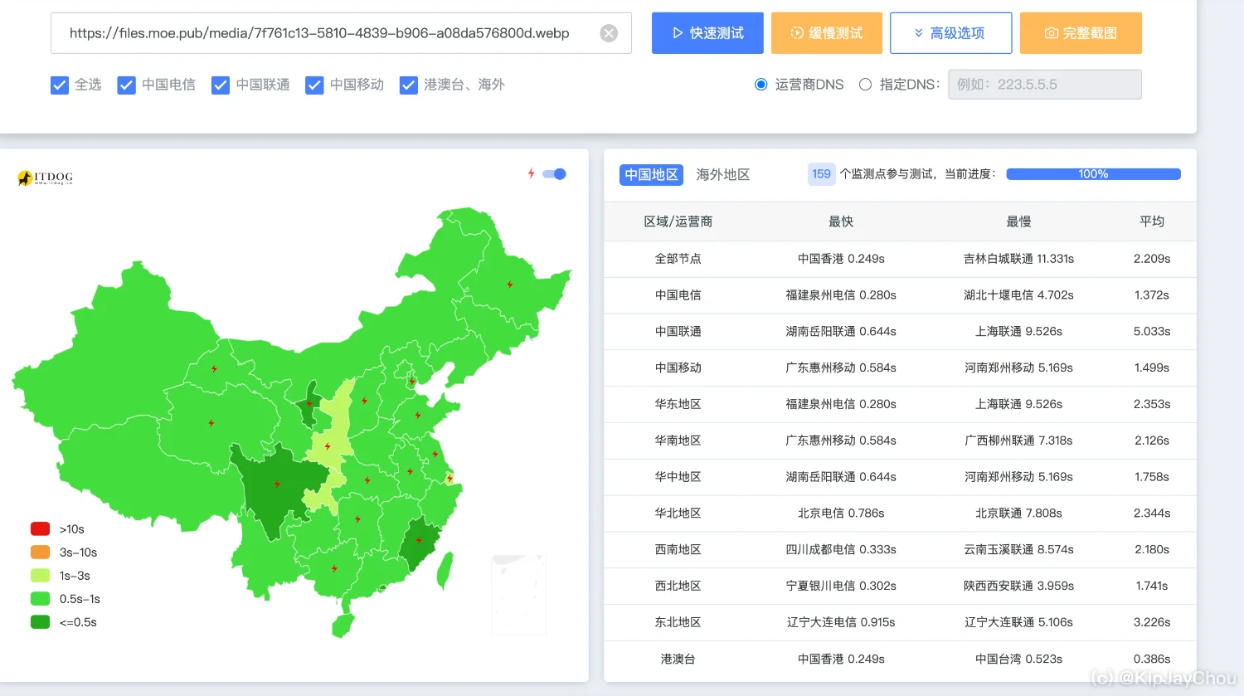The image size is (1244, 696).
Task: Uncheck the 中国电信 checkbox
Action: point(126,85)
